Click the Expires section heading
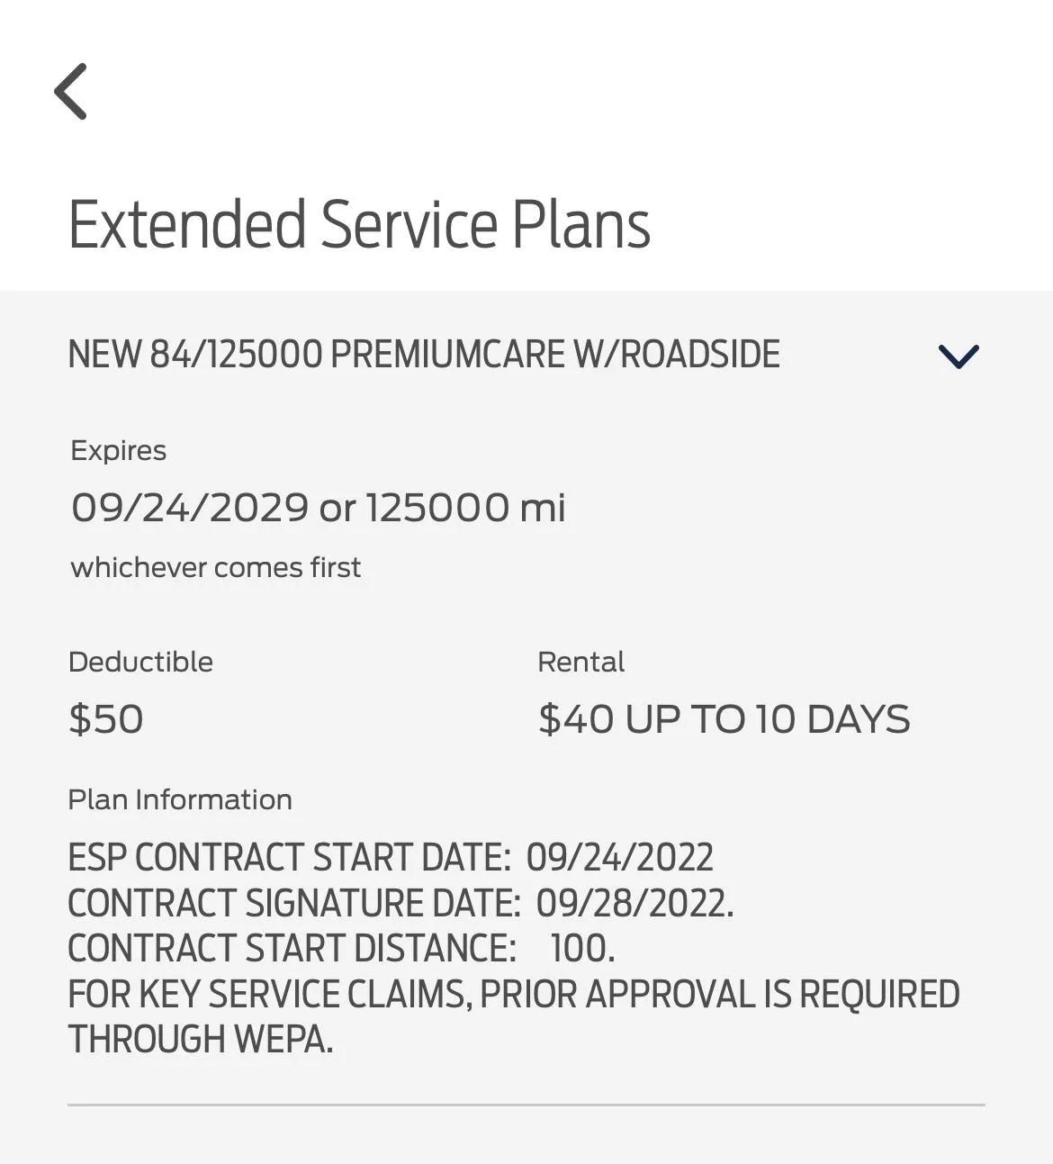1053x1164 pixels. point(118,450)
